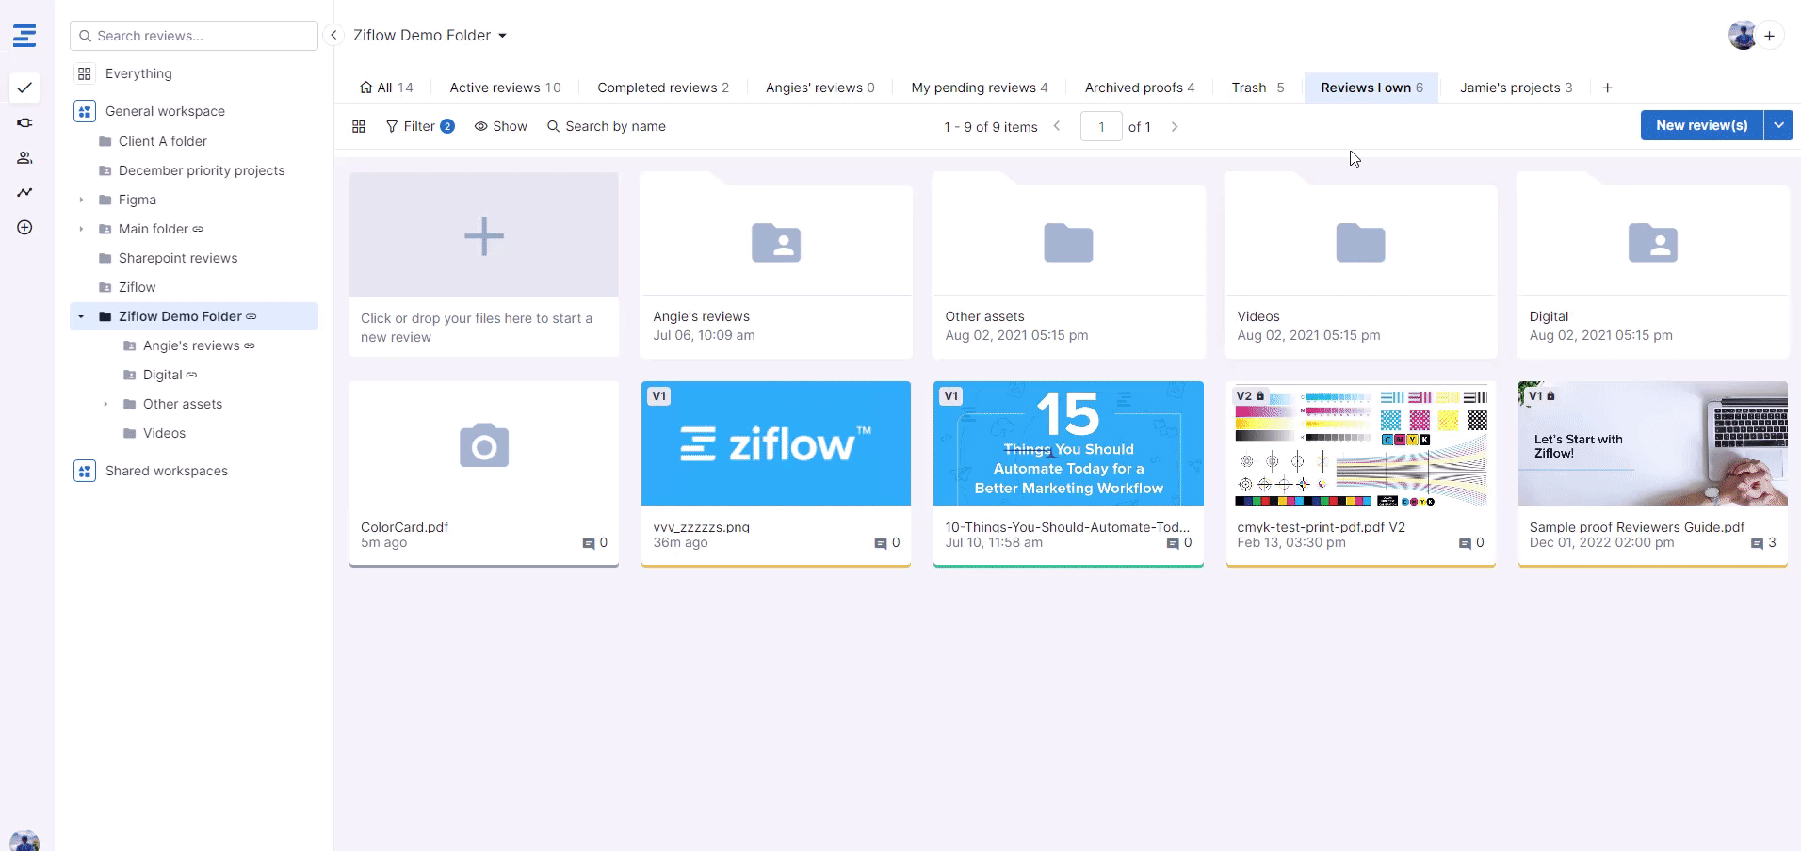This screenshot has height=851, width=1801.
Task: Go to next page arrow
Action: tap(1175, 126)
